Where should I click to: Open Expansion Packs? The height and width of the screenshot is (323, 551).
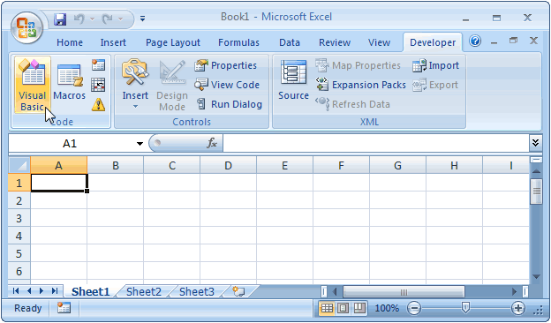[x=361, y=85]
